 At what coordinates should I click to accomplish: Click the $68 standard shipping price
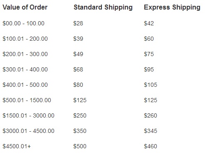click(x=78, y=69)
